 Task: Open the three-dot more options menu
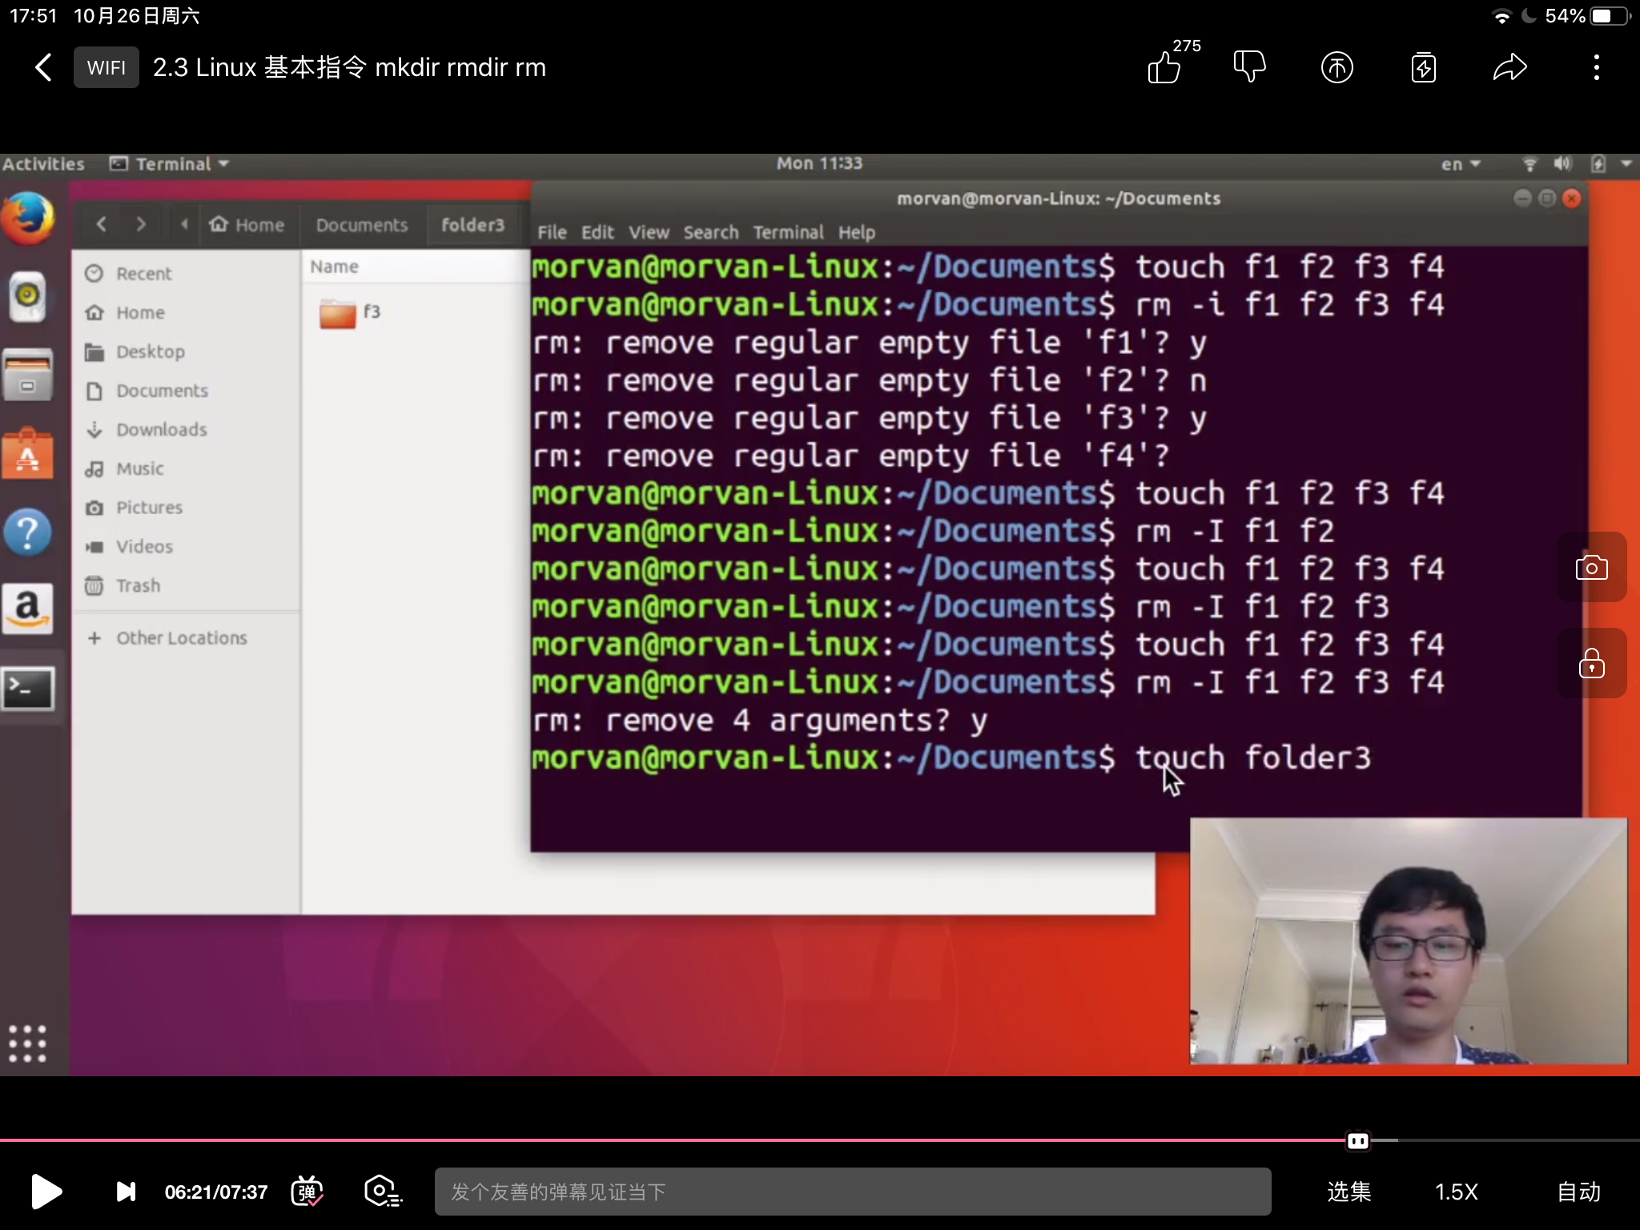(x=1596, y=67)
